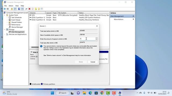Open the Action menu

tap(11, 6)
